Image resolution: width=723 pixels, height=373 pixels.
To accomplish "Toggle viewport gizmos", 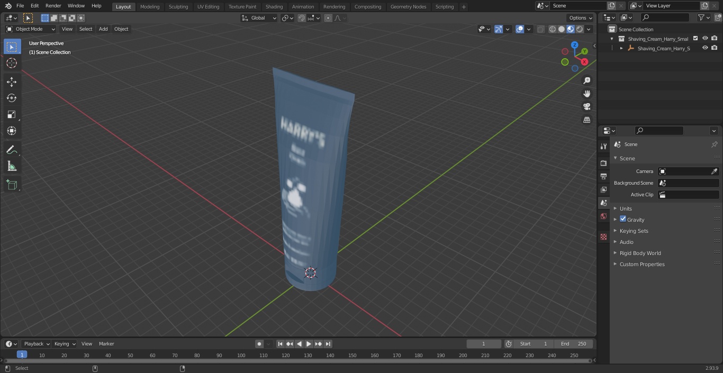I will pos(499,29).
